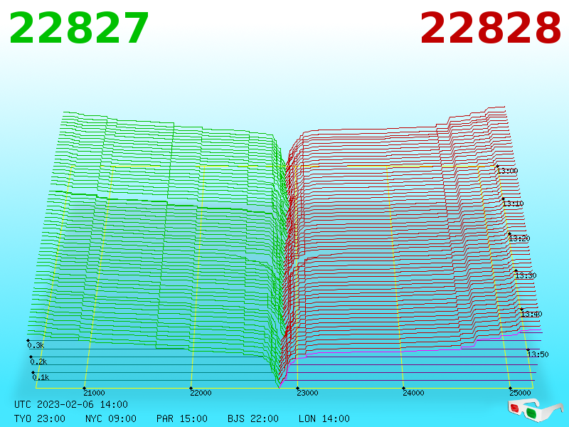Click the 0.3k volume label
This screenshot has width=569, height=427.
(36, 345)
